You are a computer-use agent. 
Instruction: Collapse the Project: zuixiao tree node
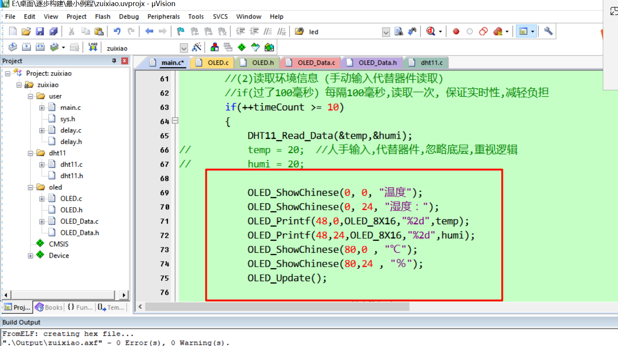(x=8, y=74)
